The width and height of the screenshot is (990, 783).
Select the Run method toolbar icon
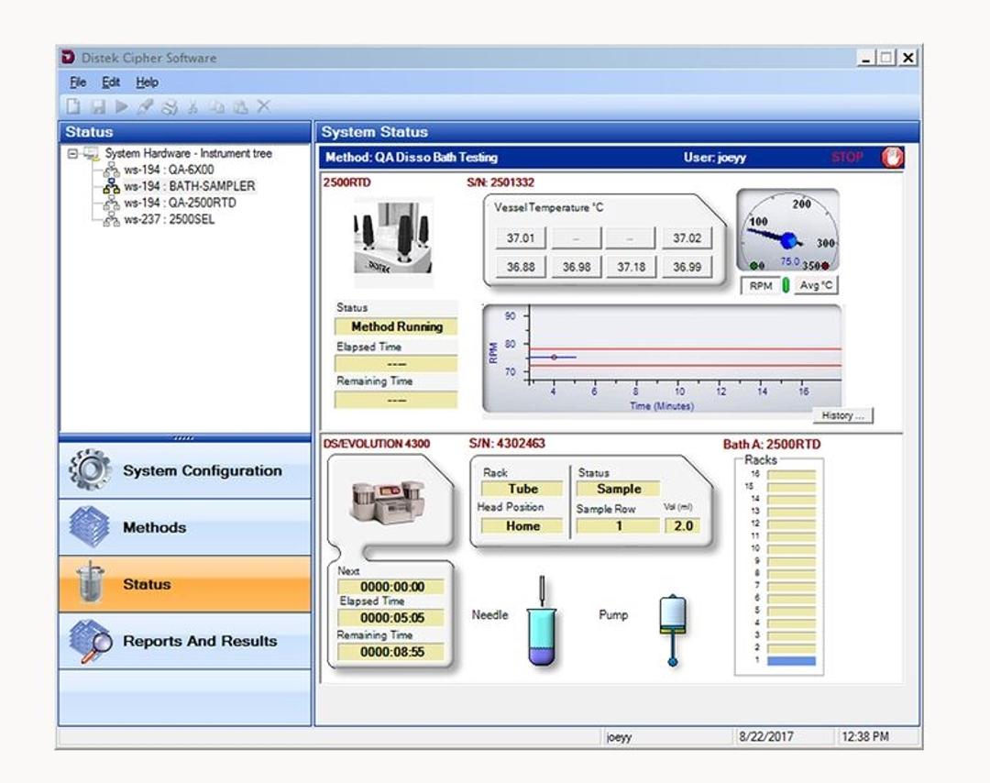click(123, 104)
